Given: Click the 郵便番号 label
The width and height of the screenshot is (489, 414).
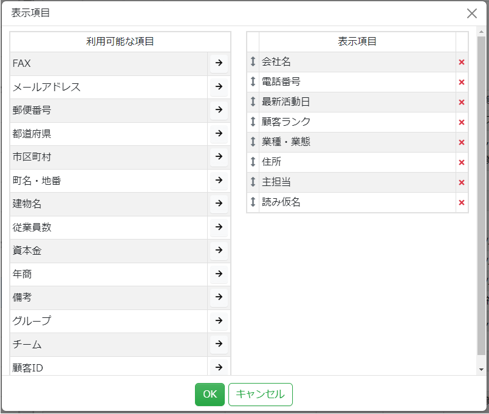Looking at the screenshot, I should point(32,110).
